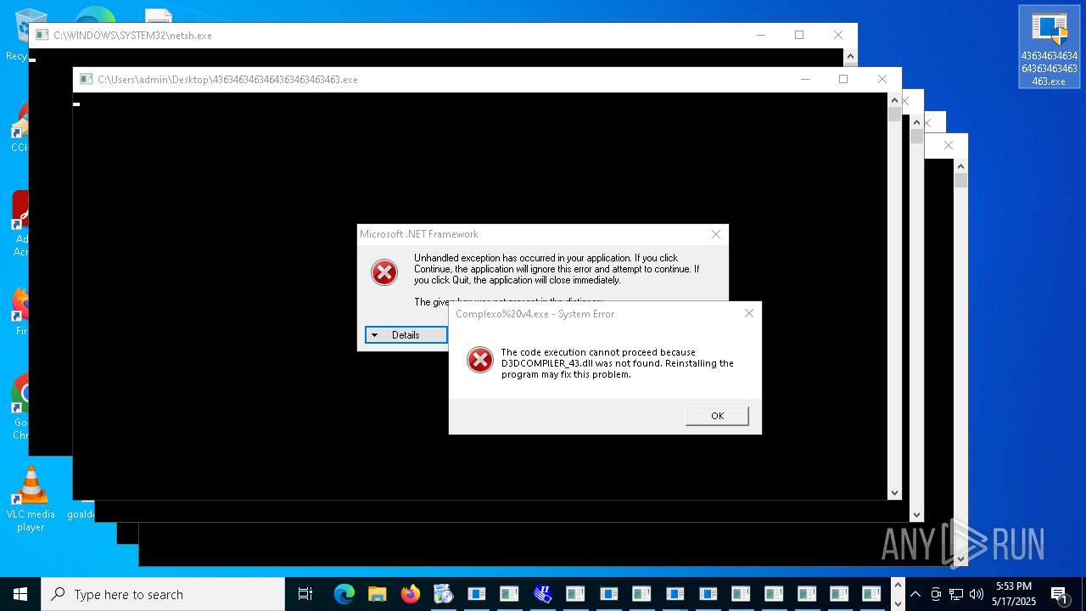Open Adobe Acrobat desktop shortcut
The image size is (1086, 611).
point(20,223)
